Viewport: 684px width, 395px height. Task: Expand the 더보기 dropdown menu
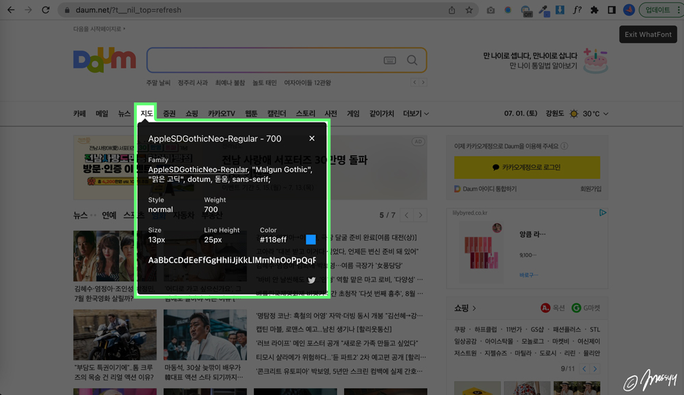tap(416, 113)
